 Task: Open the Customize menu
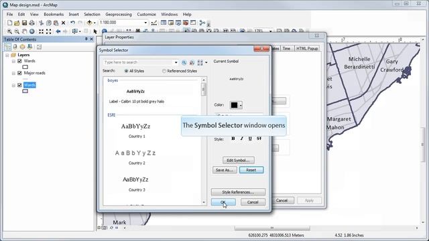pyautogui.click(x=146, y=14)
